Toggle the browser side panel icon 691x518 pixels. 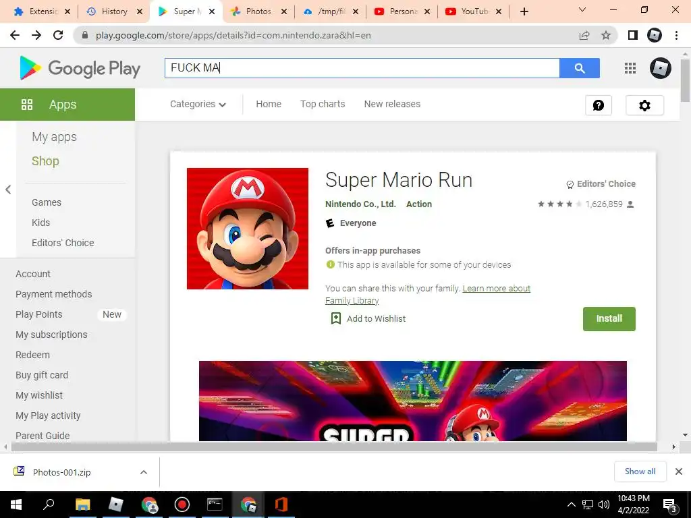(x=633, y=35)
